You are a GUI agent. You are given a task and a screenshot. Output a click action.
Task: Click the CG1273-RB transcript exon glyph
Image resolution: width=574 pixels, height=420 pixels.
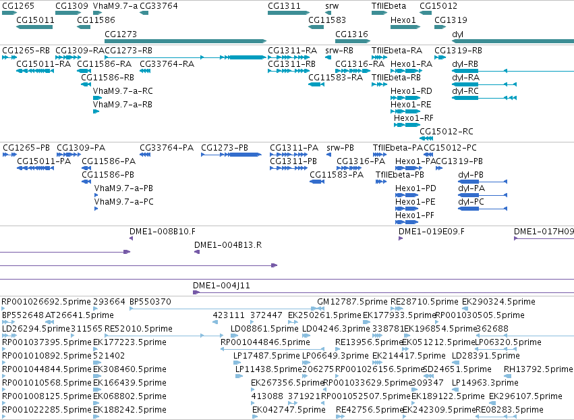point(247,57)
